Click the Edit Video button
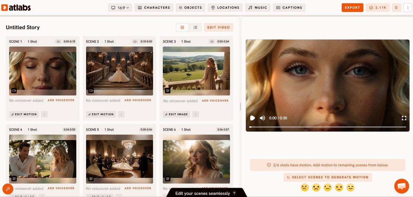 pos(219,28)
